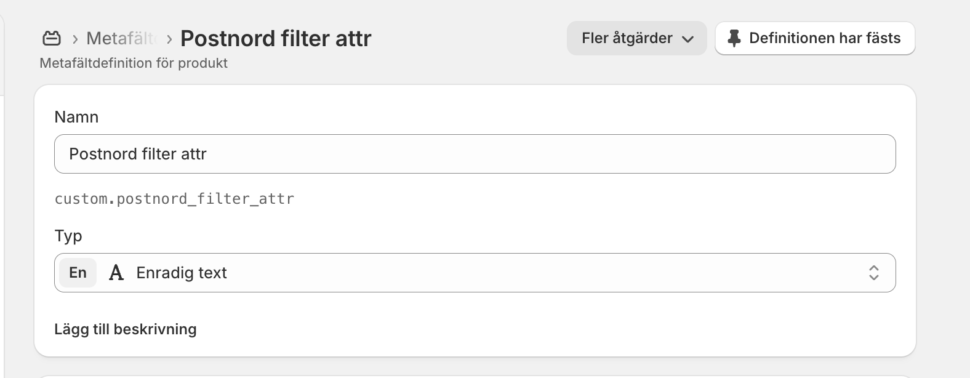The image size is (970, 378).
Task: Toggle the "Definitionen har fästs" pin button
Action: 814,38
